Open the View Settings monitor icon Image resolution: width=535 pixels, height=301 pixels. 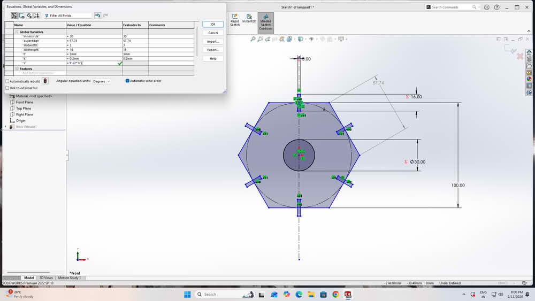coord(341,39)
